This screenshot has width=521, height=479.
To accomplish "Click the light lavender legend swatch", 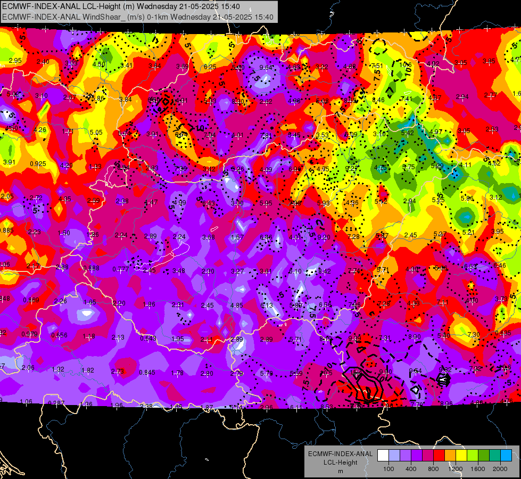I will [394, 455].
